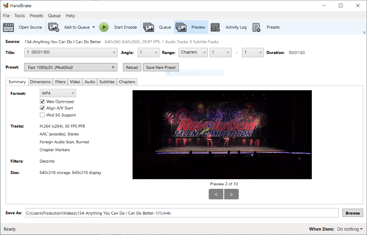
Task: Open the Queue via its toolbar icon
Action: (x=148, y=27)
